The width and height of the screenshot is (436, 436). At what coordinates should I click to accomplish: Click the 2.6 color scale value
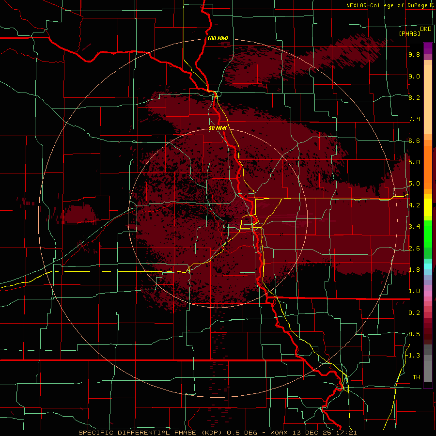414,249
